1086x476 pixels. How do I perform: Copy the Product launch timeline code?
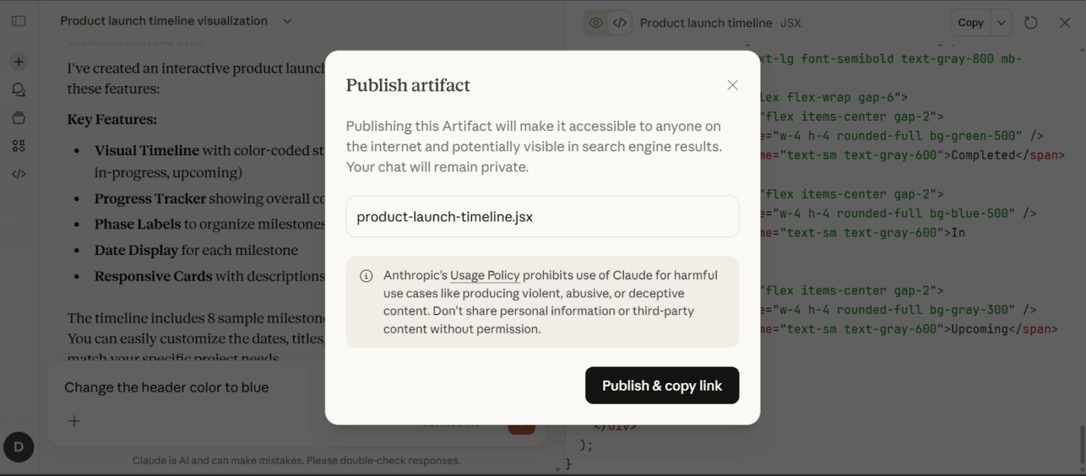coord(970,22)
